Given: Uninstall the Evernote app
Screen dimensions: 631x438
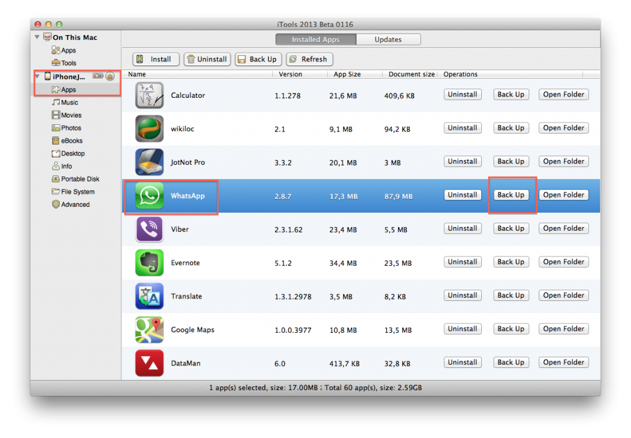Looking at the screenshot, I should pos(462,262).
